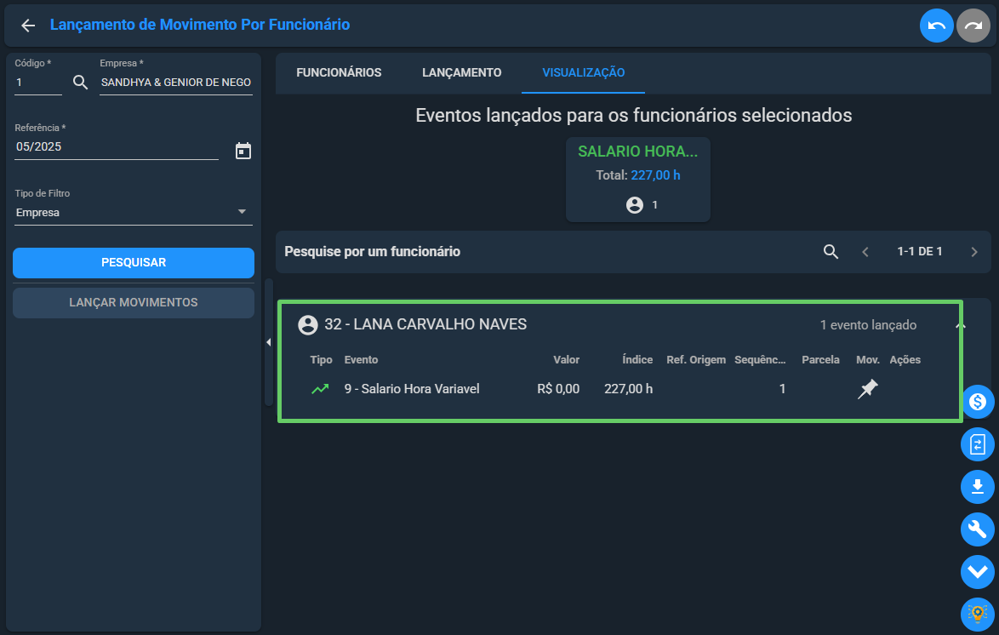The width and height of the screenshot is (999, 635).
Task: Click the download floating button
Action: 978,487
